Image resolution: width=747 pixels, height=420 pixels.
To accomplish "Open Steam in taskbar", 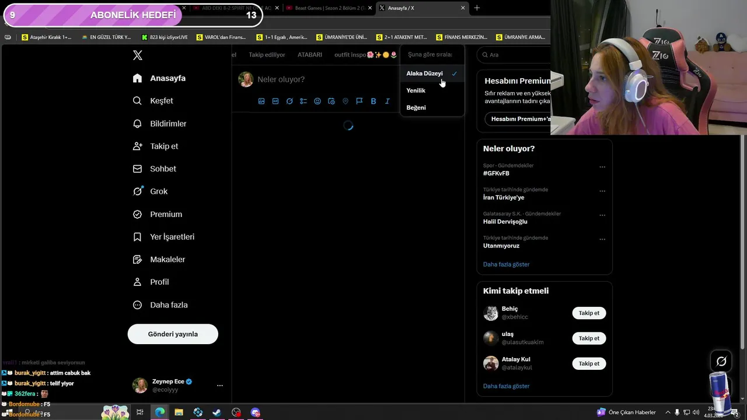I will click(x=217, y=412).
